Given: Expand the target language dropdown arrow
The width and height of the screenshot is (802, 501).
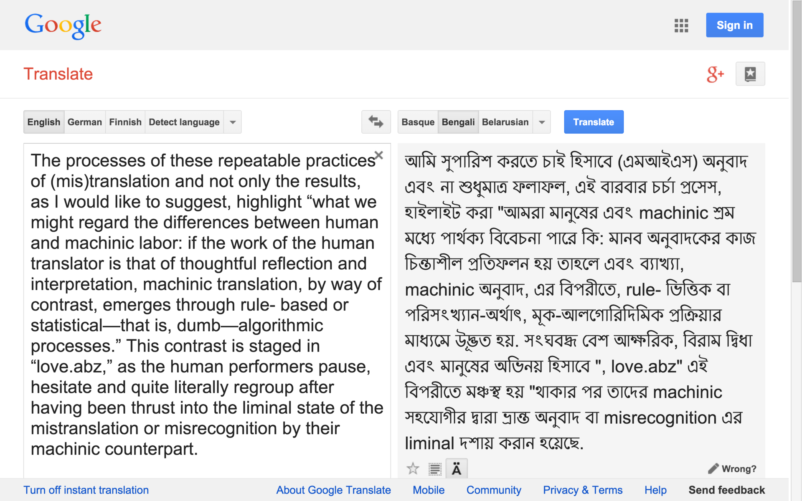Looking at the screenshot, I should click(x=541, y=122).
